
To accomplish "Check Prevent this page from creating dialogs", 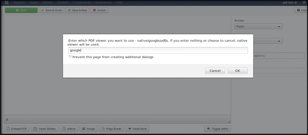I will 70,57.
